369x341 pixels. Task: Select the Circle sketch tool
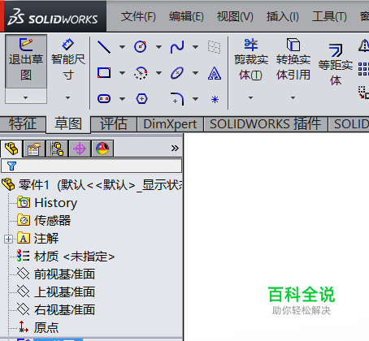(141, 47)
